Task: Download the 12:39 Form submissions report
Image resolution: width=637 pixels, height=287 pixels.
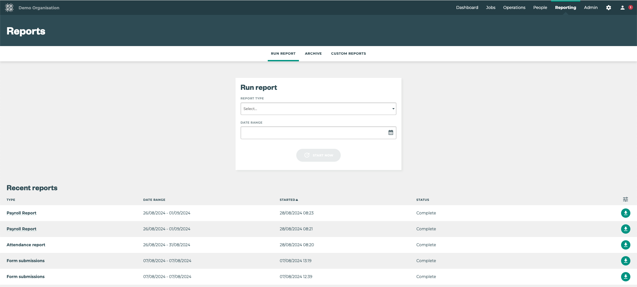Action: coord(625,277)
